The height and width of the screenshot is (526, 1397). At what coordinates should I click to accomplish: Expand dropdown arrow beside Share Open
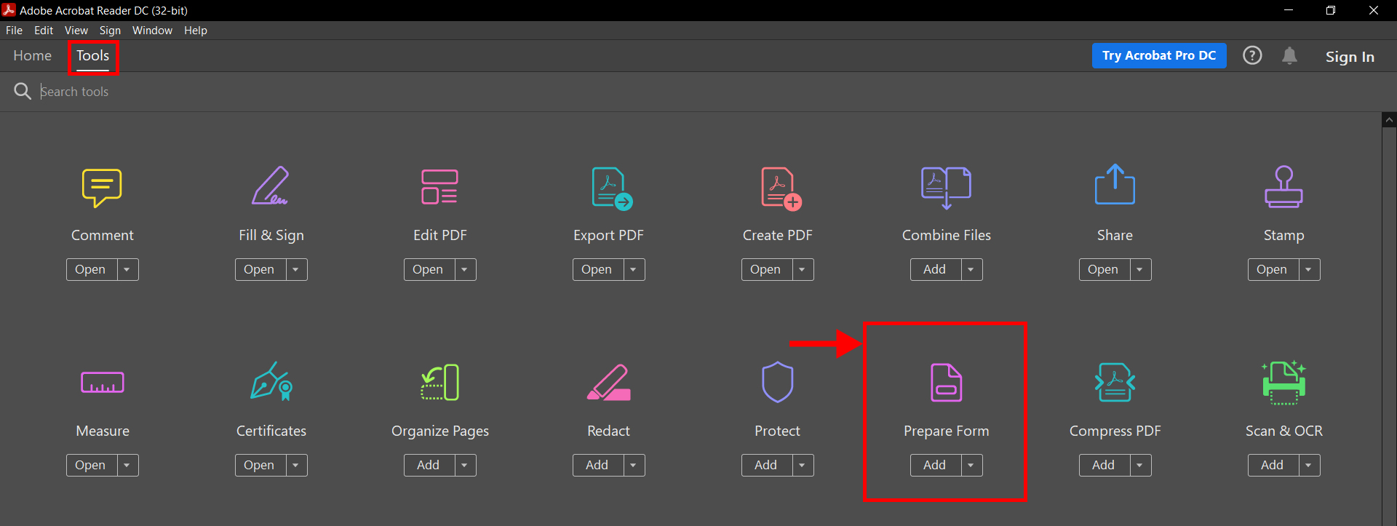1140,269
